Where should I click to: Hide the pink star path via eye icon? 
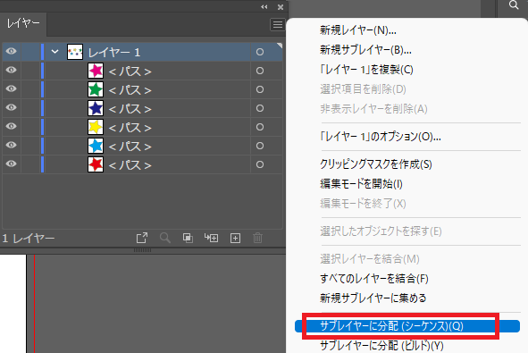pyautogui.click(x=11, y=70)
